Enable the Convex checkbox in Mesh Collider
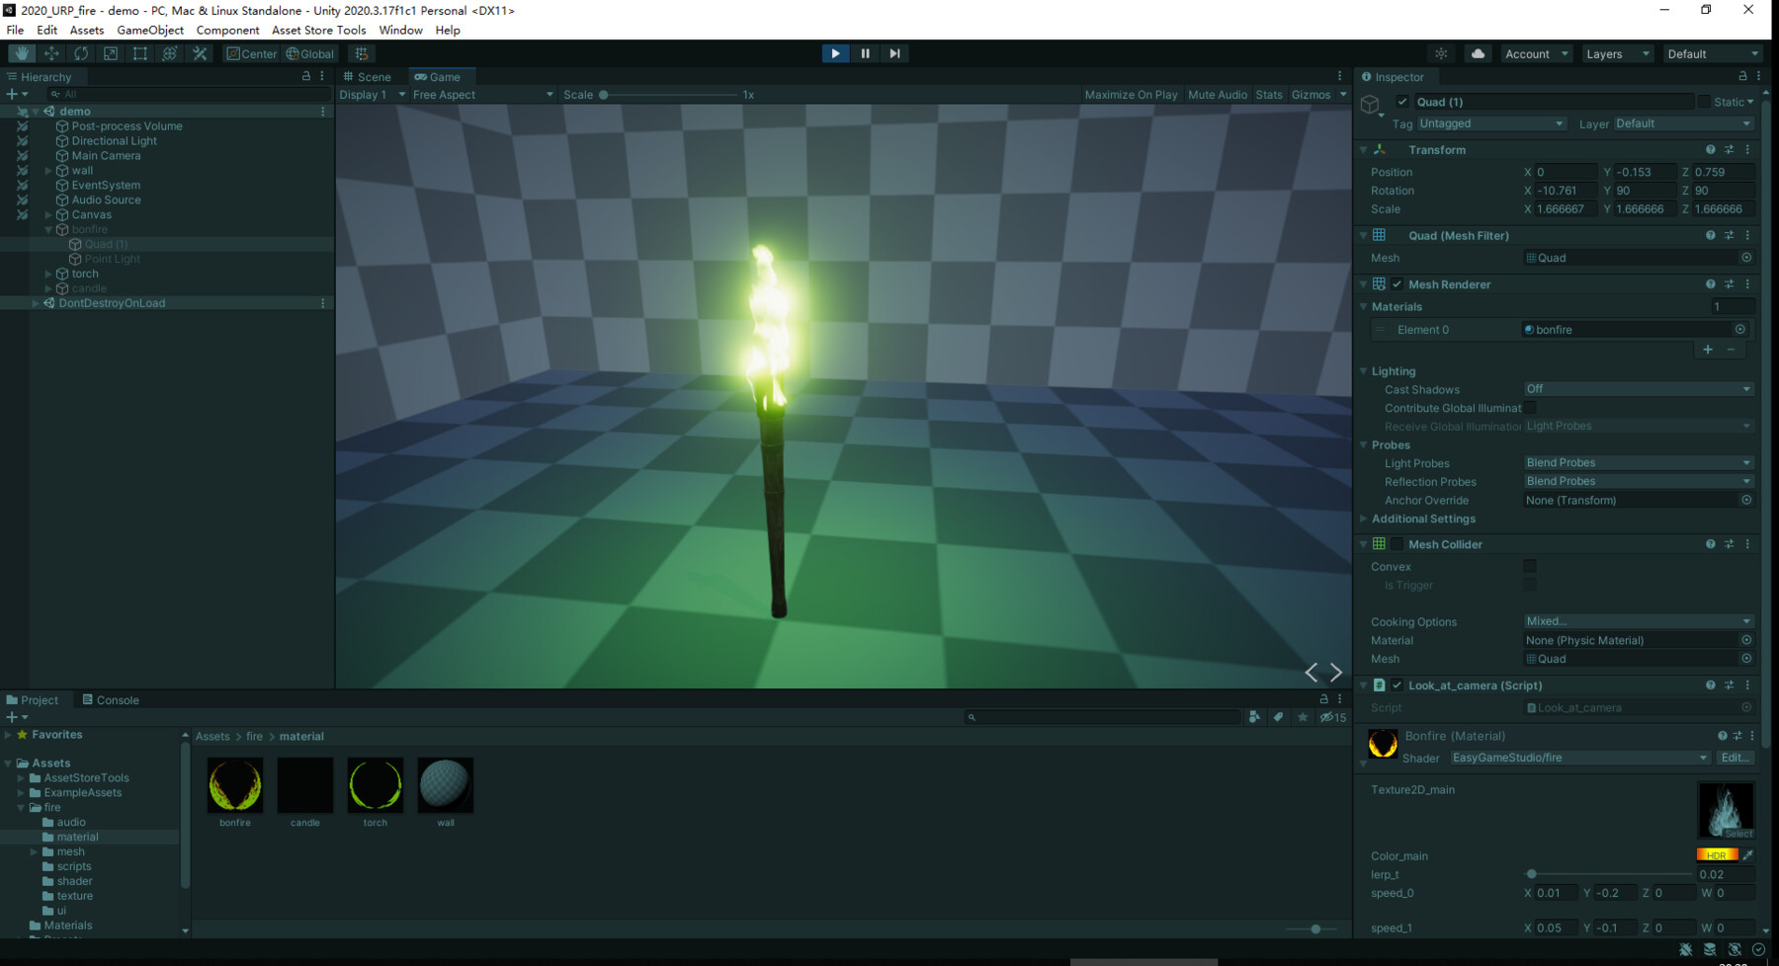Image resolution: width=1779 pixels, height=966 pixels. pyautogui.click(x=1530, y=566)
